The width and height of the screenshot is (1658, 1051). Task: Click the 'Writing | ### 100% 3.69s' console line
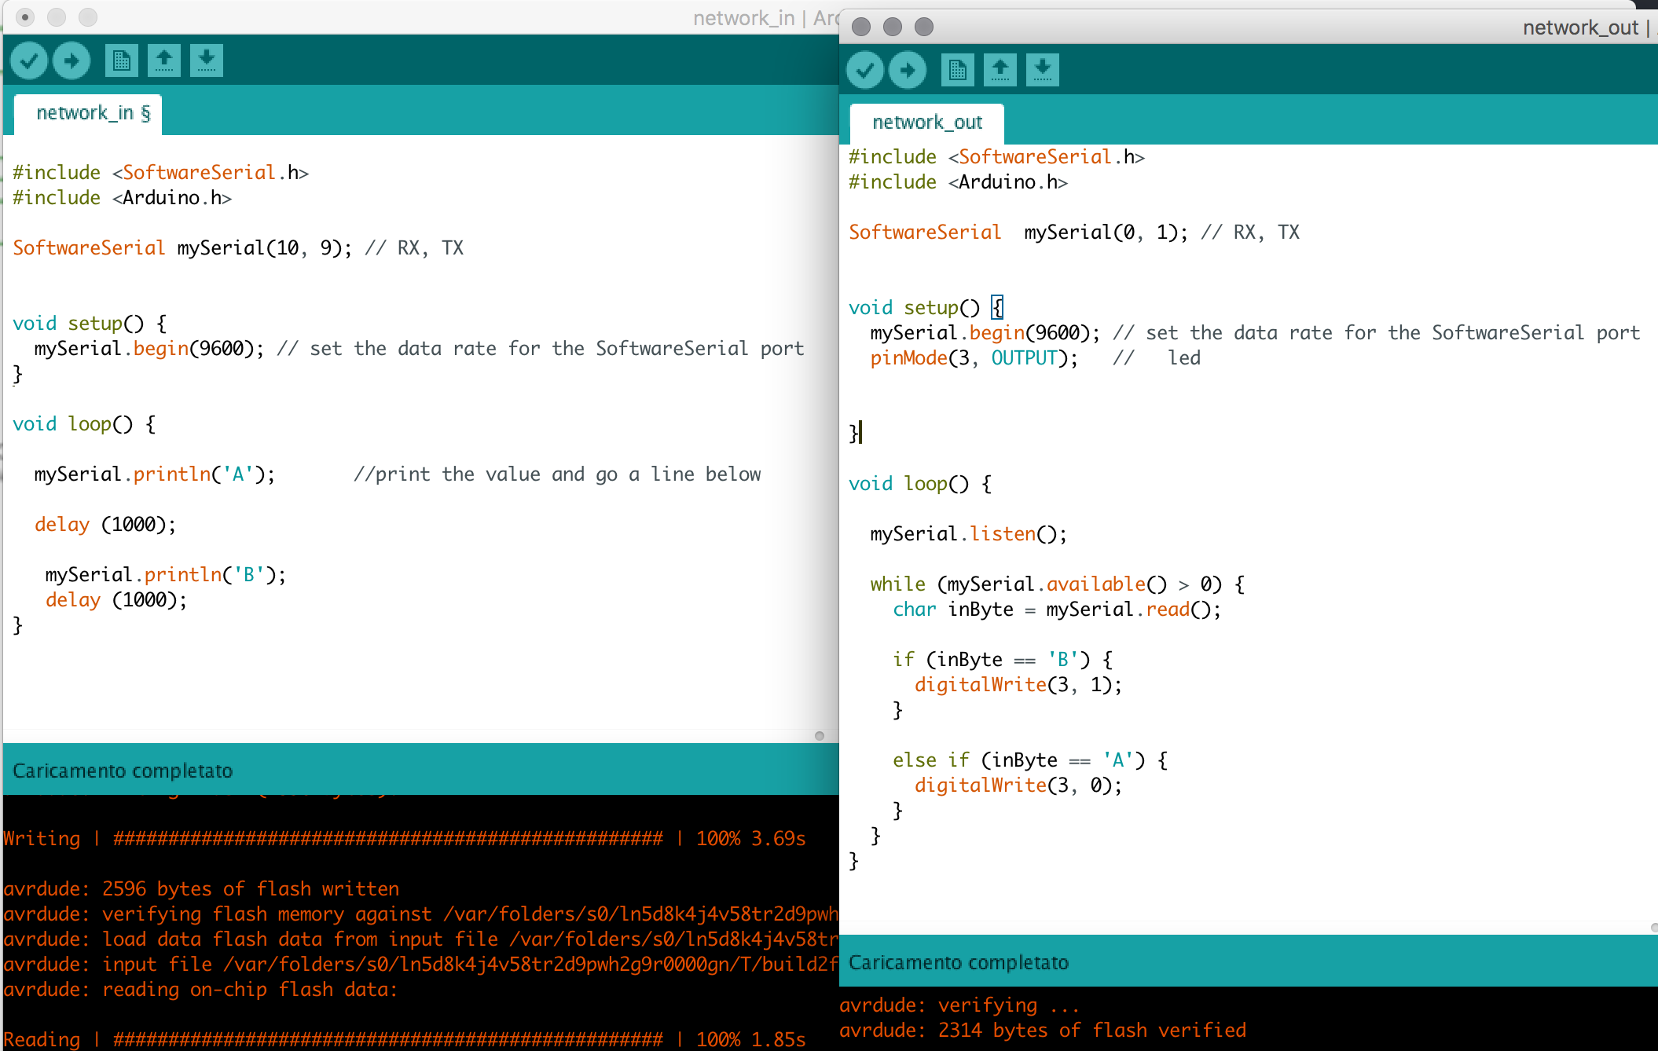(405, 839)
